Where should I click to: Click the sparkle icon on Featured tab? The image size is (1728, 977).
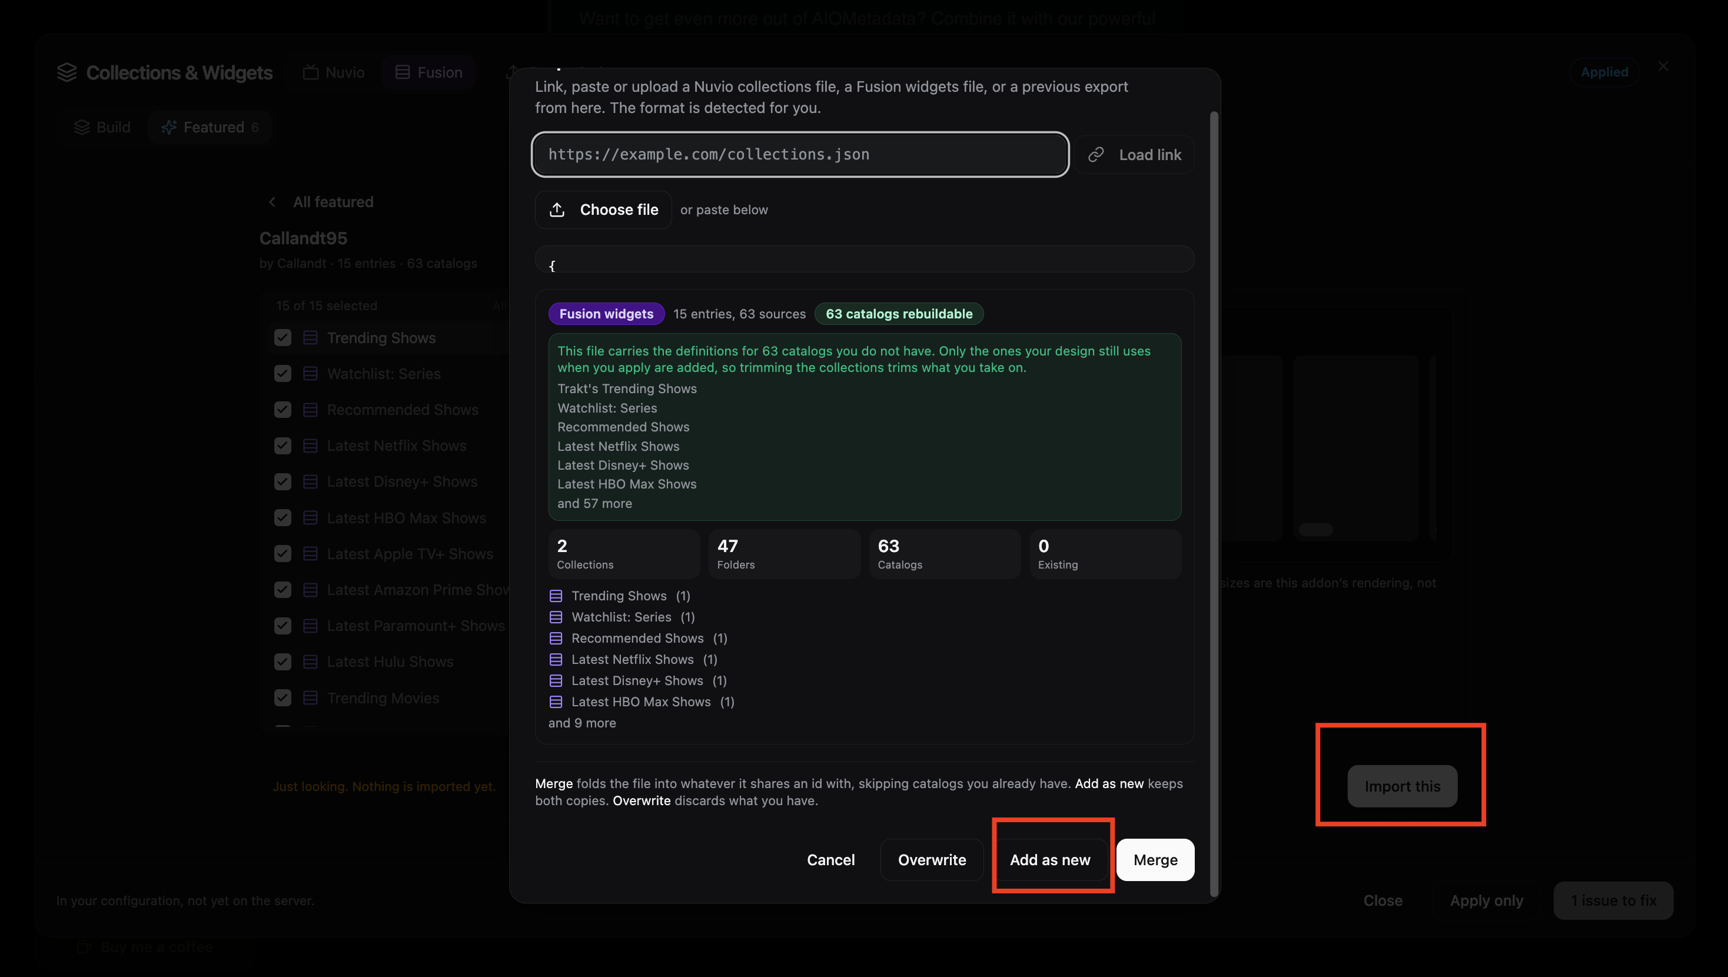tap(169, 128)
